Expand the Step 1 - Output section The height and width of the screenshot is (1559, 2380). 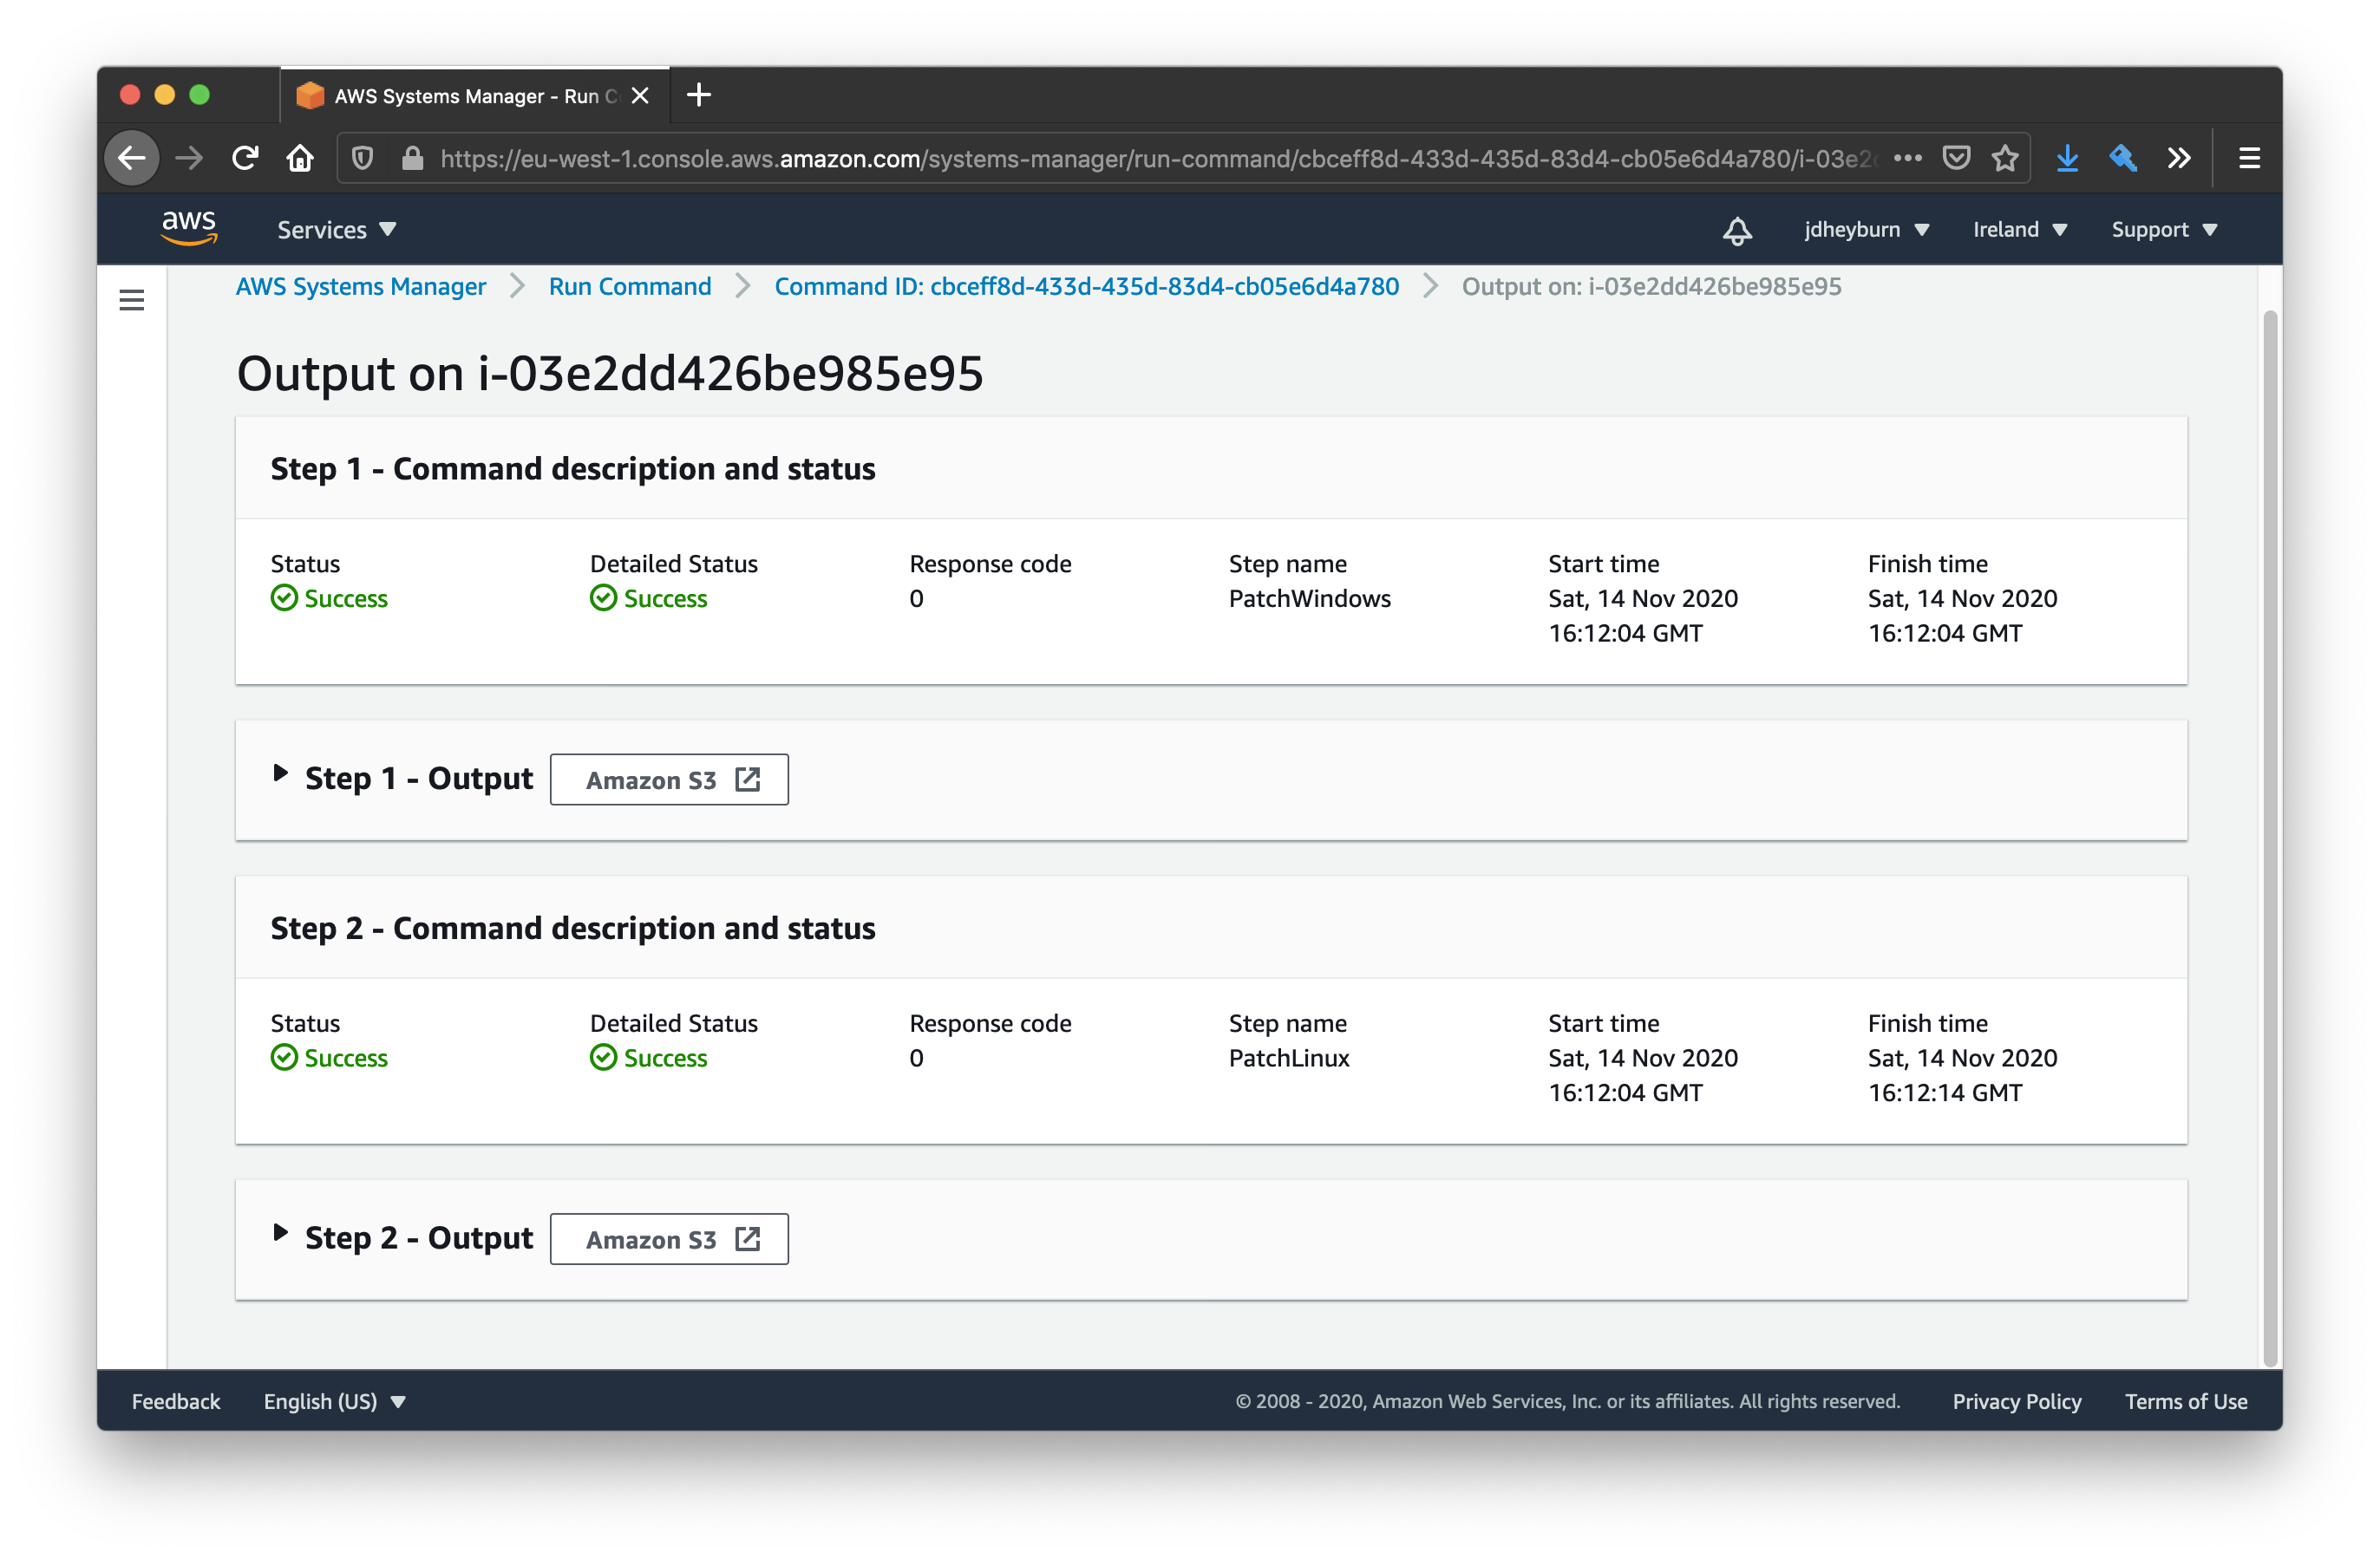click(284, 778)
